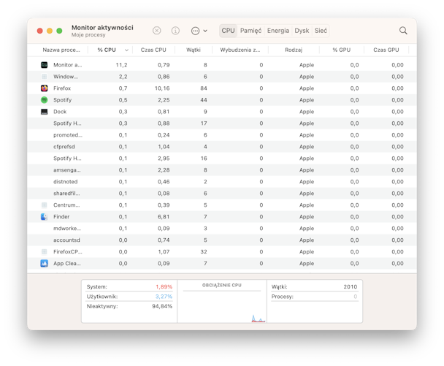Select the mdworke... process name
Screen dimensions: 444x366
click(x=67, y=229)
